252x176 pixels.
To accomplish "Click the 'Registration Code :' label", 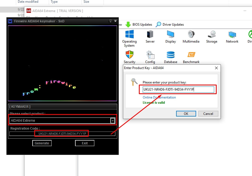I will click(x=25, y=129).
